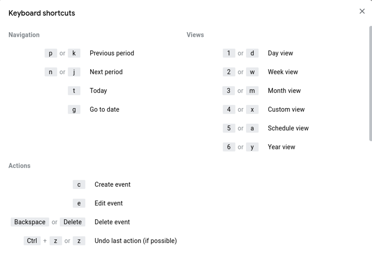The width and height of the screenshot is (372, 255).
Task: Click the 'c' key chip for Create event
Action: (x=79, y=185)
